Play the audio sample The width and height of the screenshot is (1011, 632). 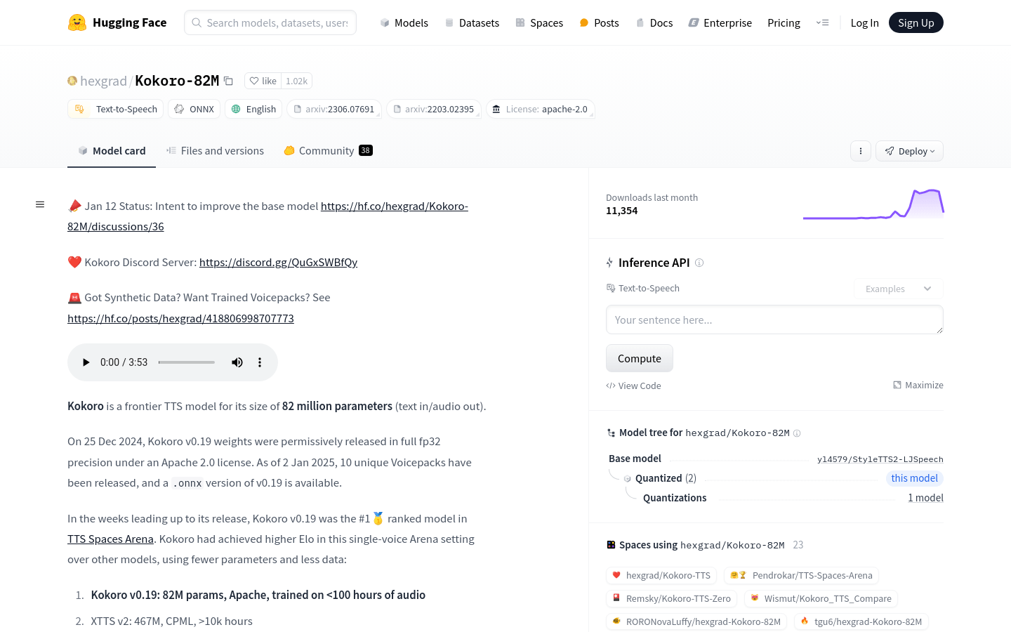(86, 362)
